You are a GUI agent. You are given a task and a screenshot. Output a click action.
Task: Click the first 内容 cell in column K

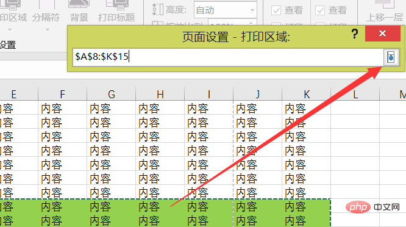(x=306, y=108)
